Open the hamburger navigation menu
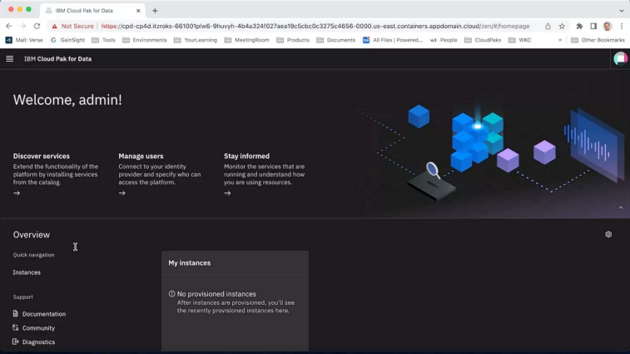The height and width of the screenshot is (354, 630). click(x=10, y=59)
